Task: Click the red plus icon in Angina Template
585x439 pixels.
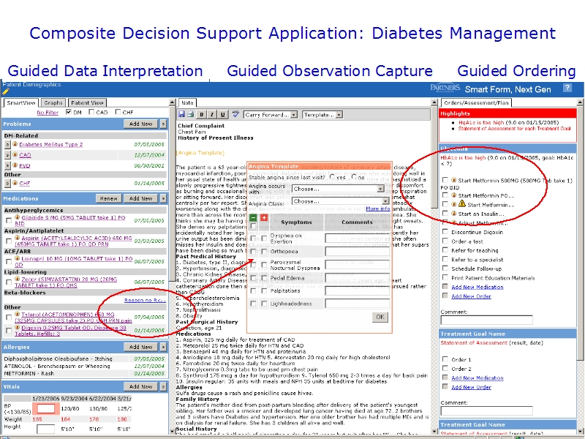Action: tap(264, 218)
